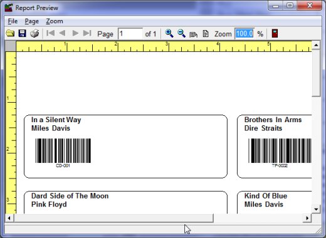Click the vertical scrollbar up arrow
This screenshot has height=238, width=326.
point(316,45)
